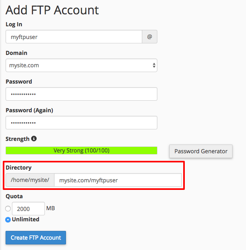Click the Quota label
Image resolution: width=246 pixels, height=250 pixels.
click(x=14, y=196)
